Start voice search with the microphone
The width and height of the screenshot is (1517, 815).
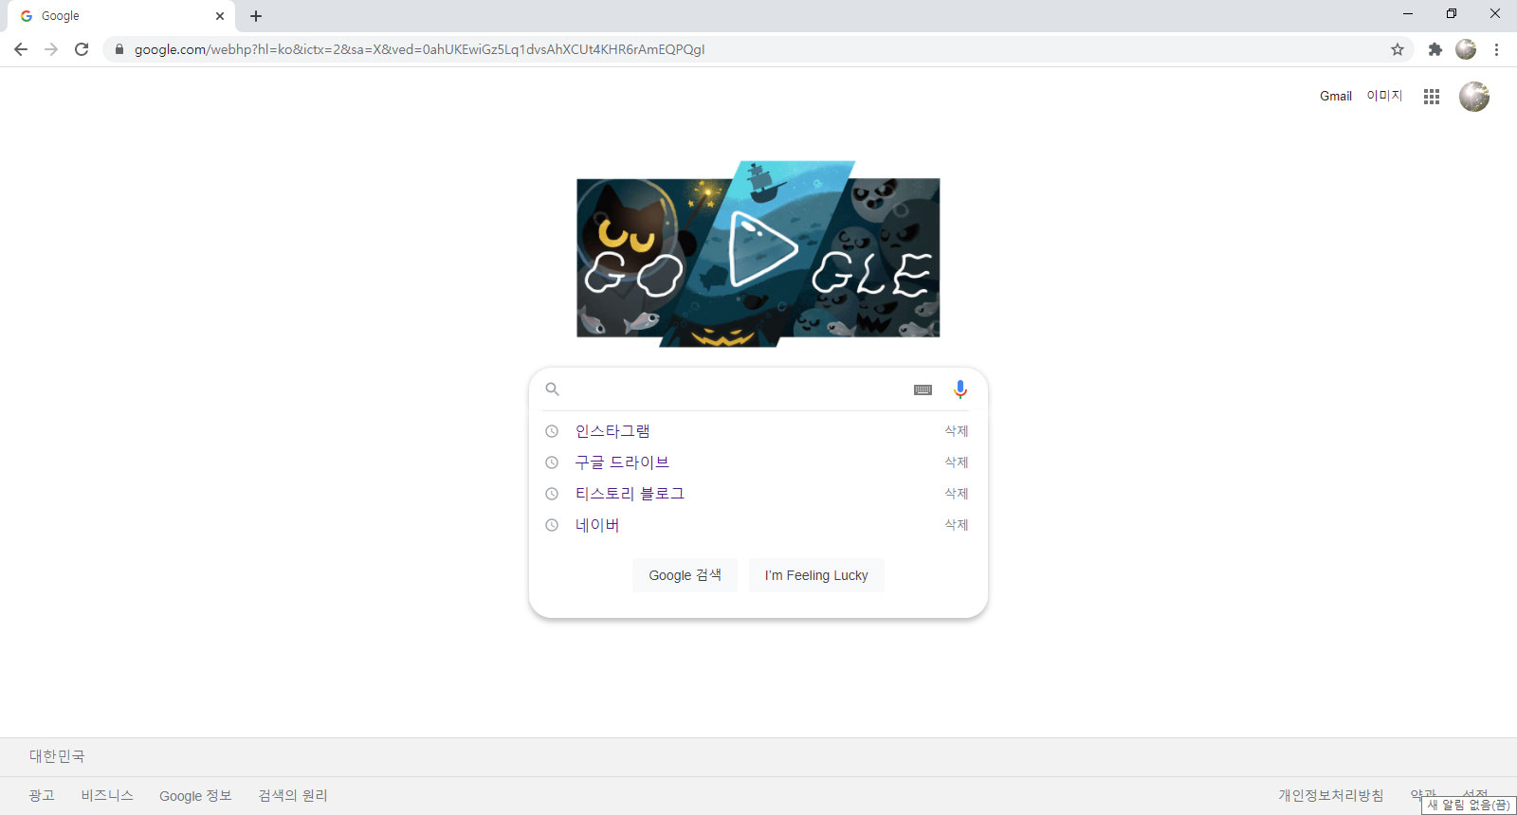click(960, 389)
